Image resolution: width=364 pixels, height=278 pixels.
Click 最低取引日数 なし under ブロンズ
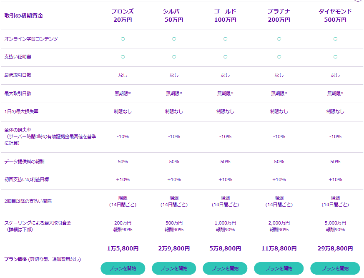click(x=123, y=75)
